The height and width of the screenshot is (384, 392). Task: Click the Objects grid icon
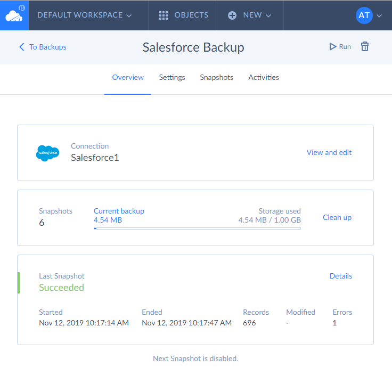[x=164, y=15]
